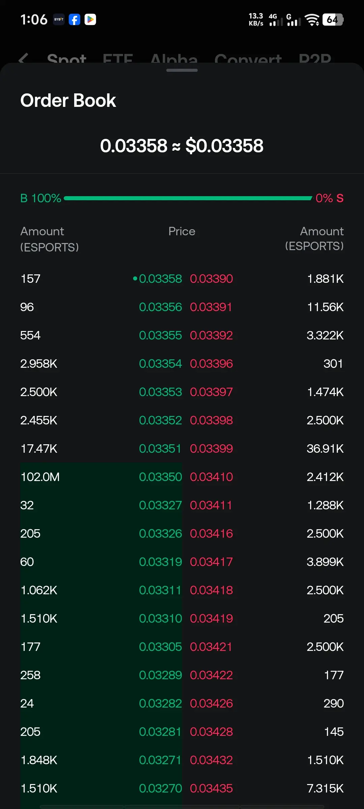Select ask price 0.03390

coord(211,279)
